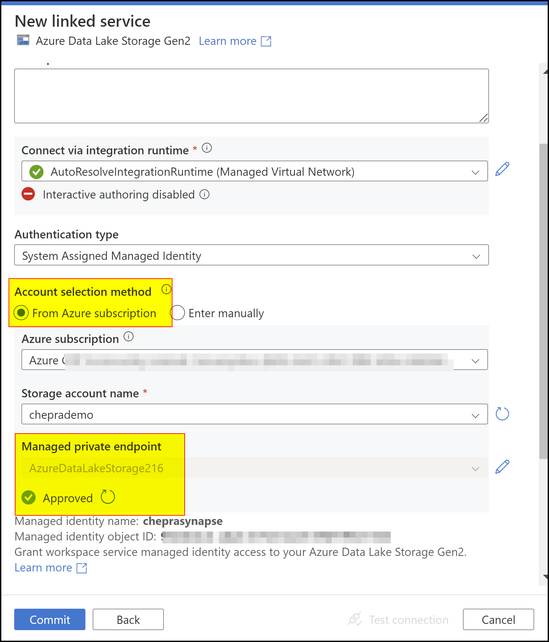Open the integration runtime dropdown
The height and width of the screenshot is (642, 549).
[255, 171]
